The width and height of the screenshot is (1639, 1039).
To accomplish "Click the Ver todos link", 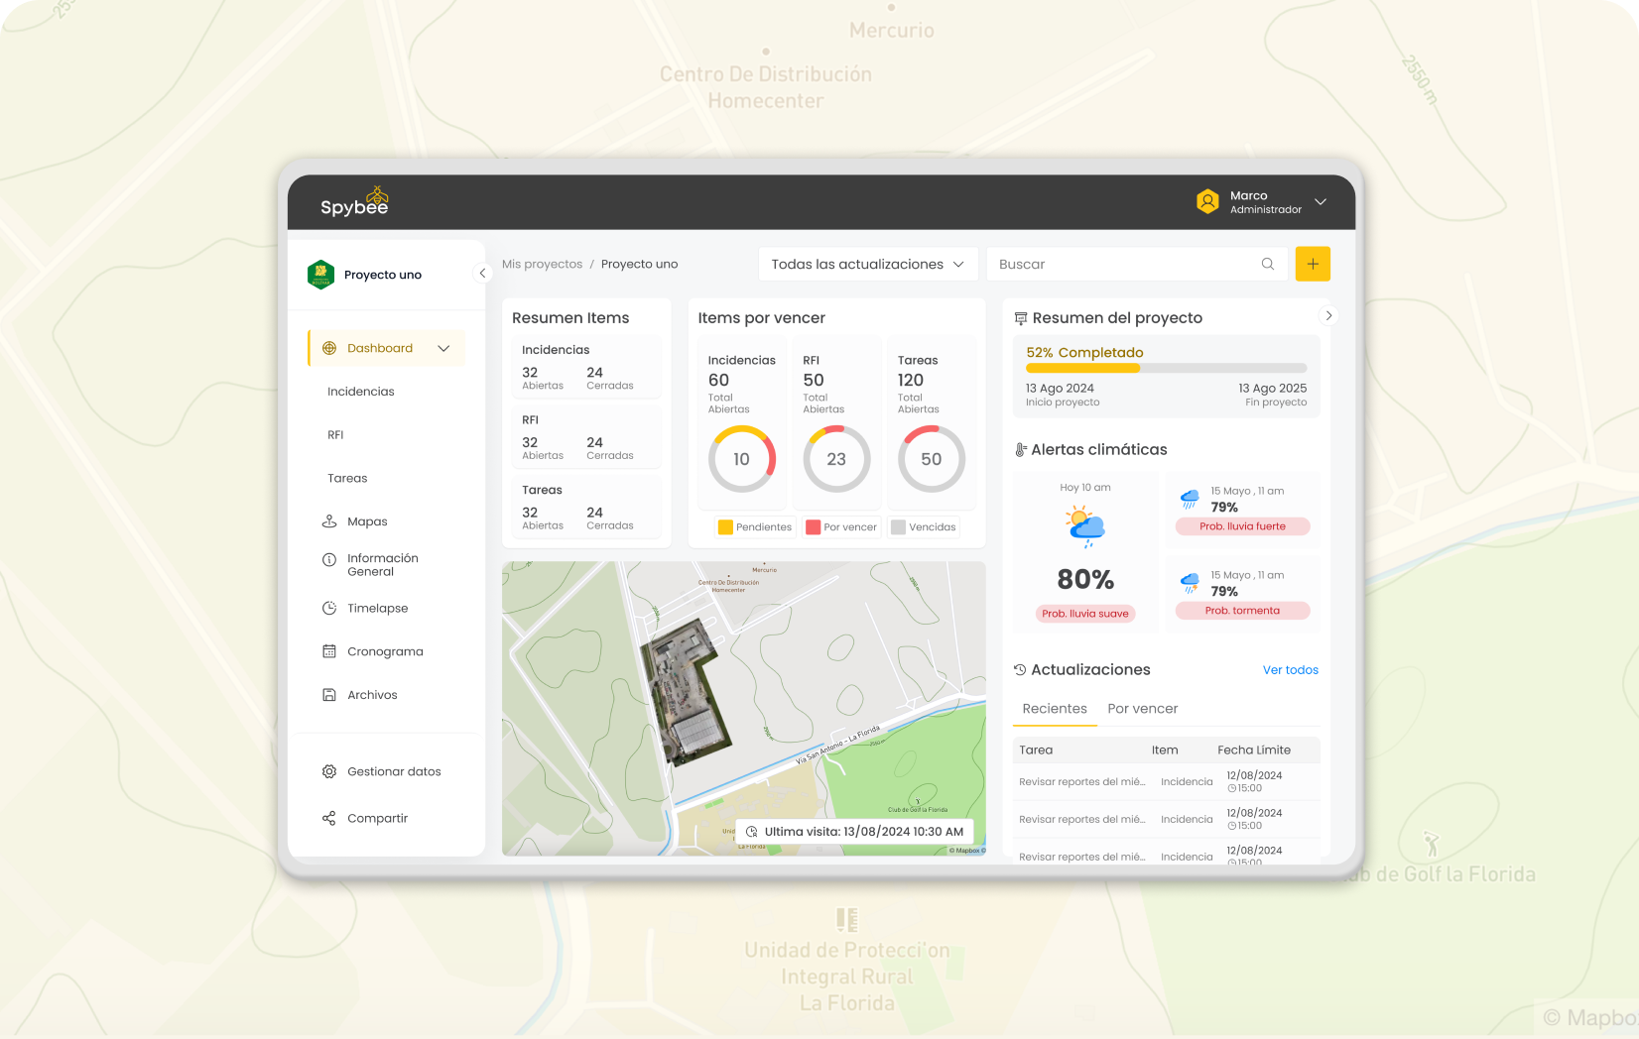I will click(1290, 670).
